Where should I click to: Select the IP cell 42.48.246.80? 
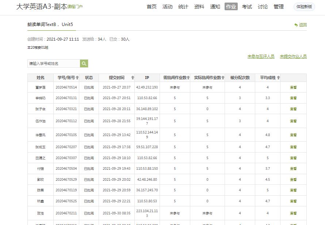(147, 180)
